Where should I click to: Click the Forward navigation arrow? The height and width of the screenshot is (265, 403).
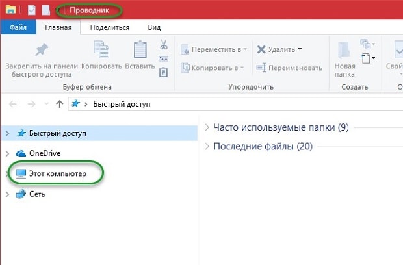coord(31,104)
